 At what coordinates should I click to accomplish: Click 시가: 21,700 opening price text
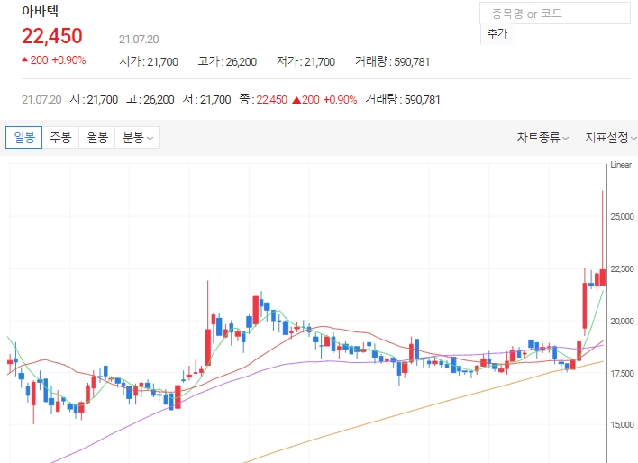149,61
